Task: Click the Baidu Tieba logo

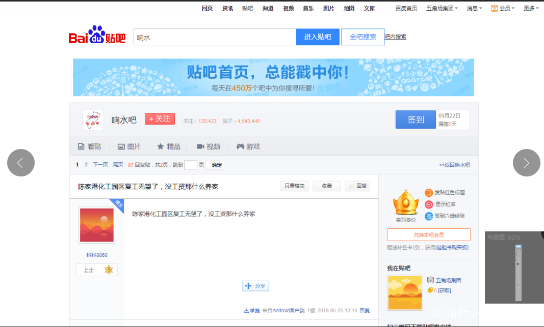Action: click(97, 35)
